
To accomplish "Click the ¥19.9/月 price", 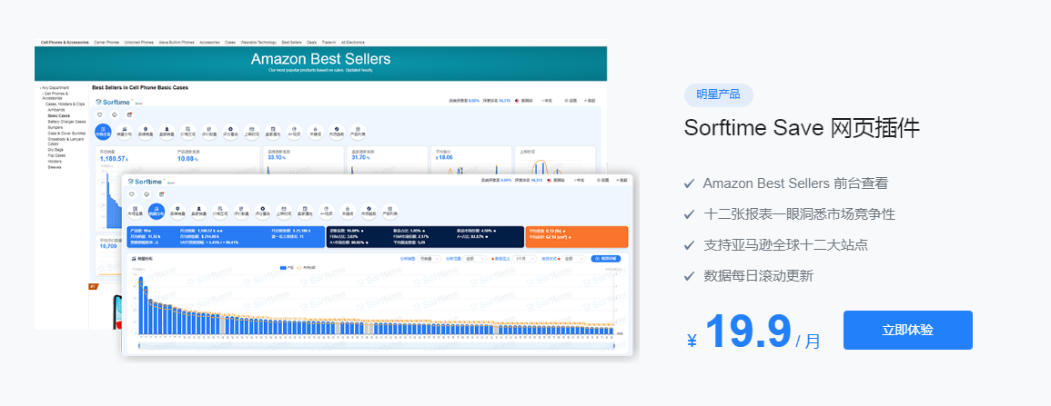I will tap(753, 332).
